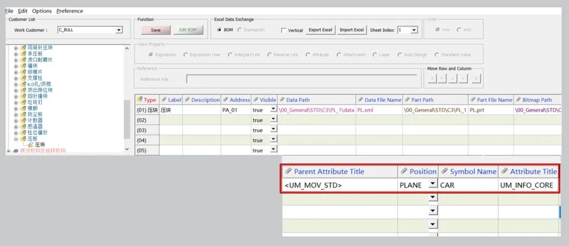Click the Save button
569x246 pixels.
pos(155,30)
